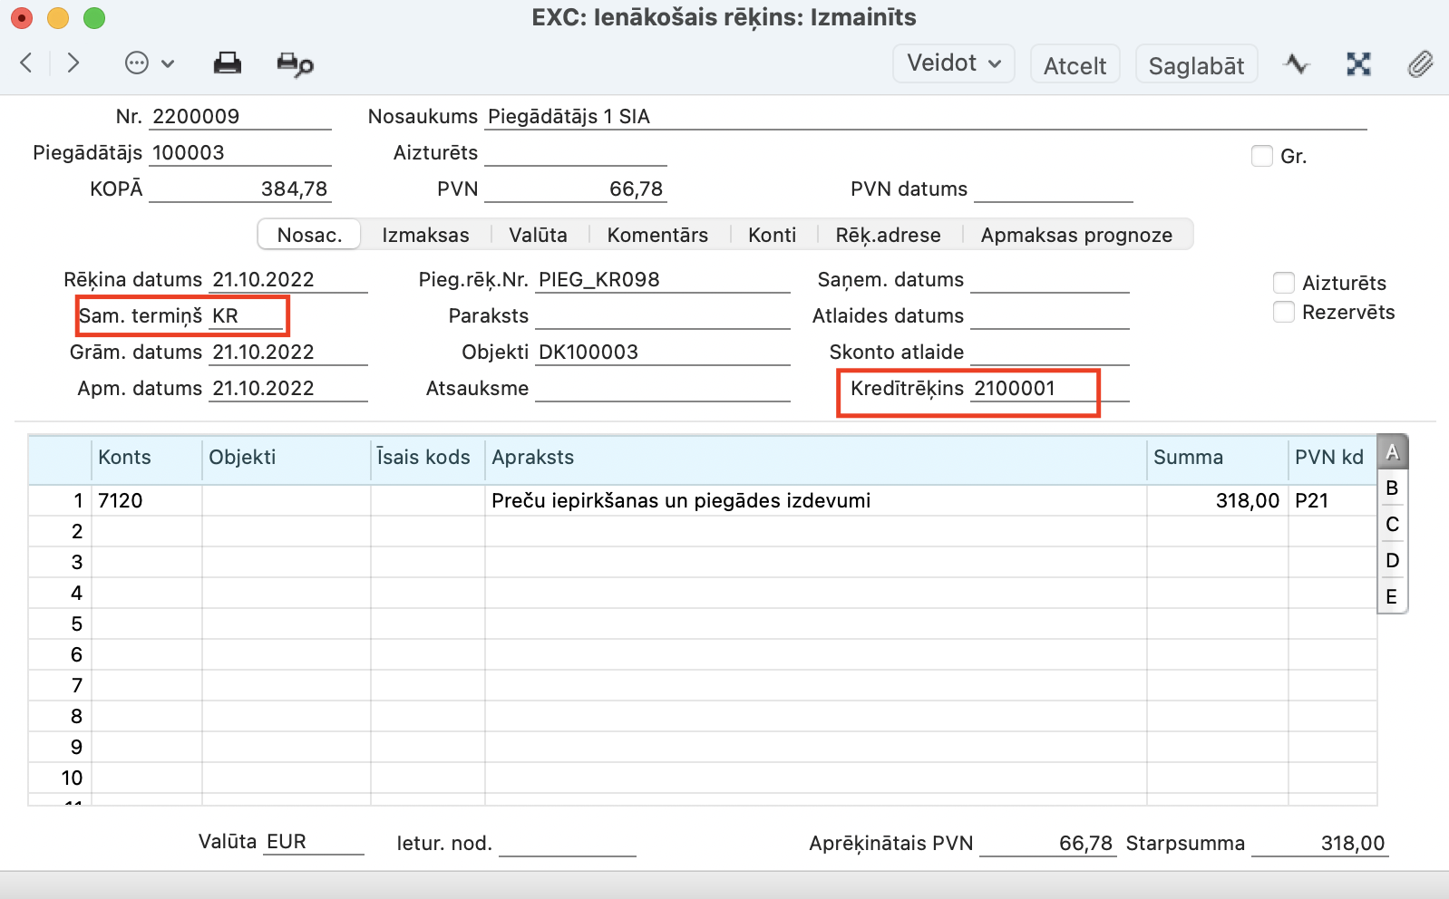
Task: Expand the Veidot dropdown
Action: pos(953,63)
